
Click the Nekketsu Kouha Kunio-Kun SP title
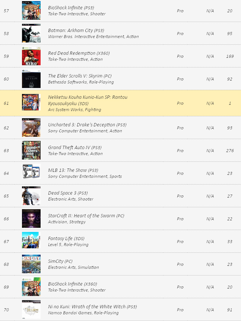[88, 97]
